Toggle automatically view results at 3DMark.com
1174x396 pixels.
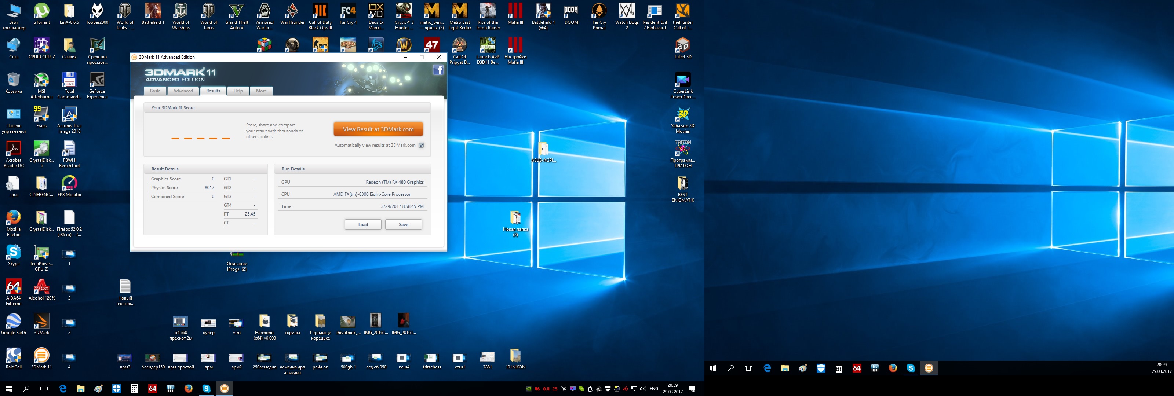pyautogui.click(x=422, y=145)
